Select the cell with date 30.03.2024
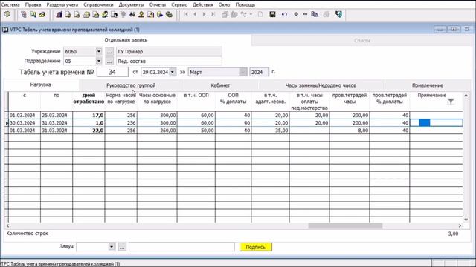The image size is (476, 267). tap(25, 123)
